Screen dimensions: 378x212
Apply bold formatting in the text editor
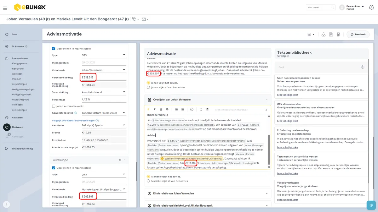(x=149, y=109)
